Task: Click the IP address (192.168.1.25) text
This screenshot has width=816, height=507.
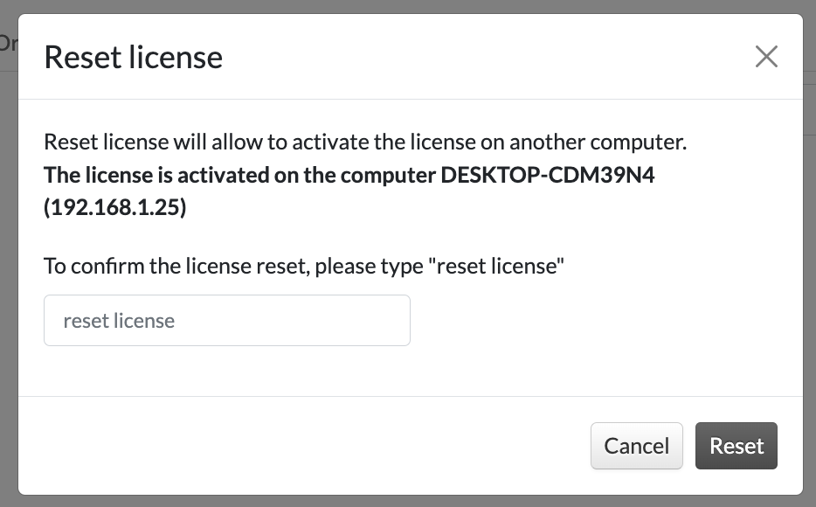Action: click(115, 209)
